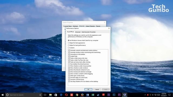The width and height of the screenshot is (173, 97).
Task: Close the System Properties window
Action: pos(105,22)
